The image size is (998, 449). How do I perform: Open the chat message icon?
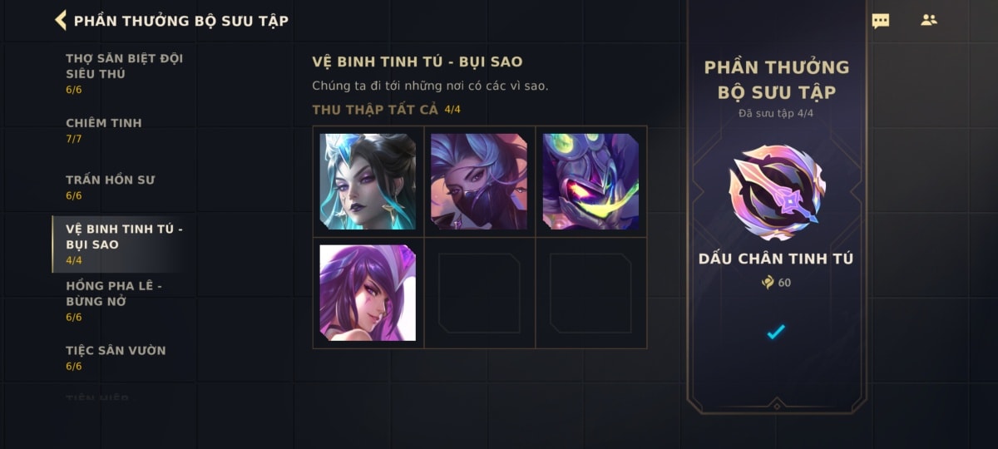(x=880, y=21)
